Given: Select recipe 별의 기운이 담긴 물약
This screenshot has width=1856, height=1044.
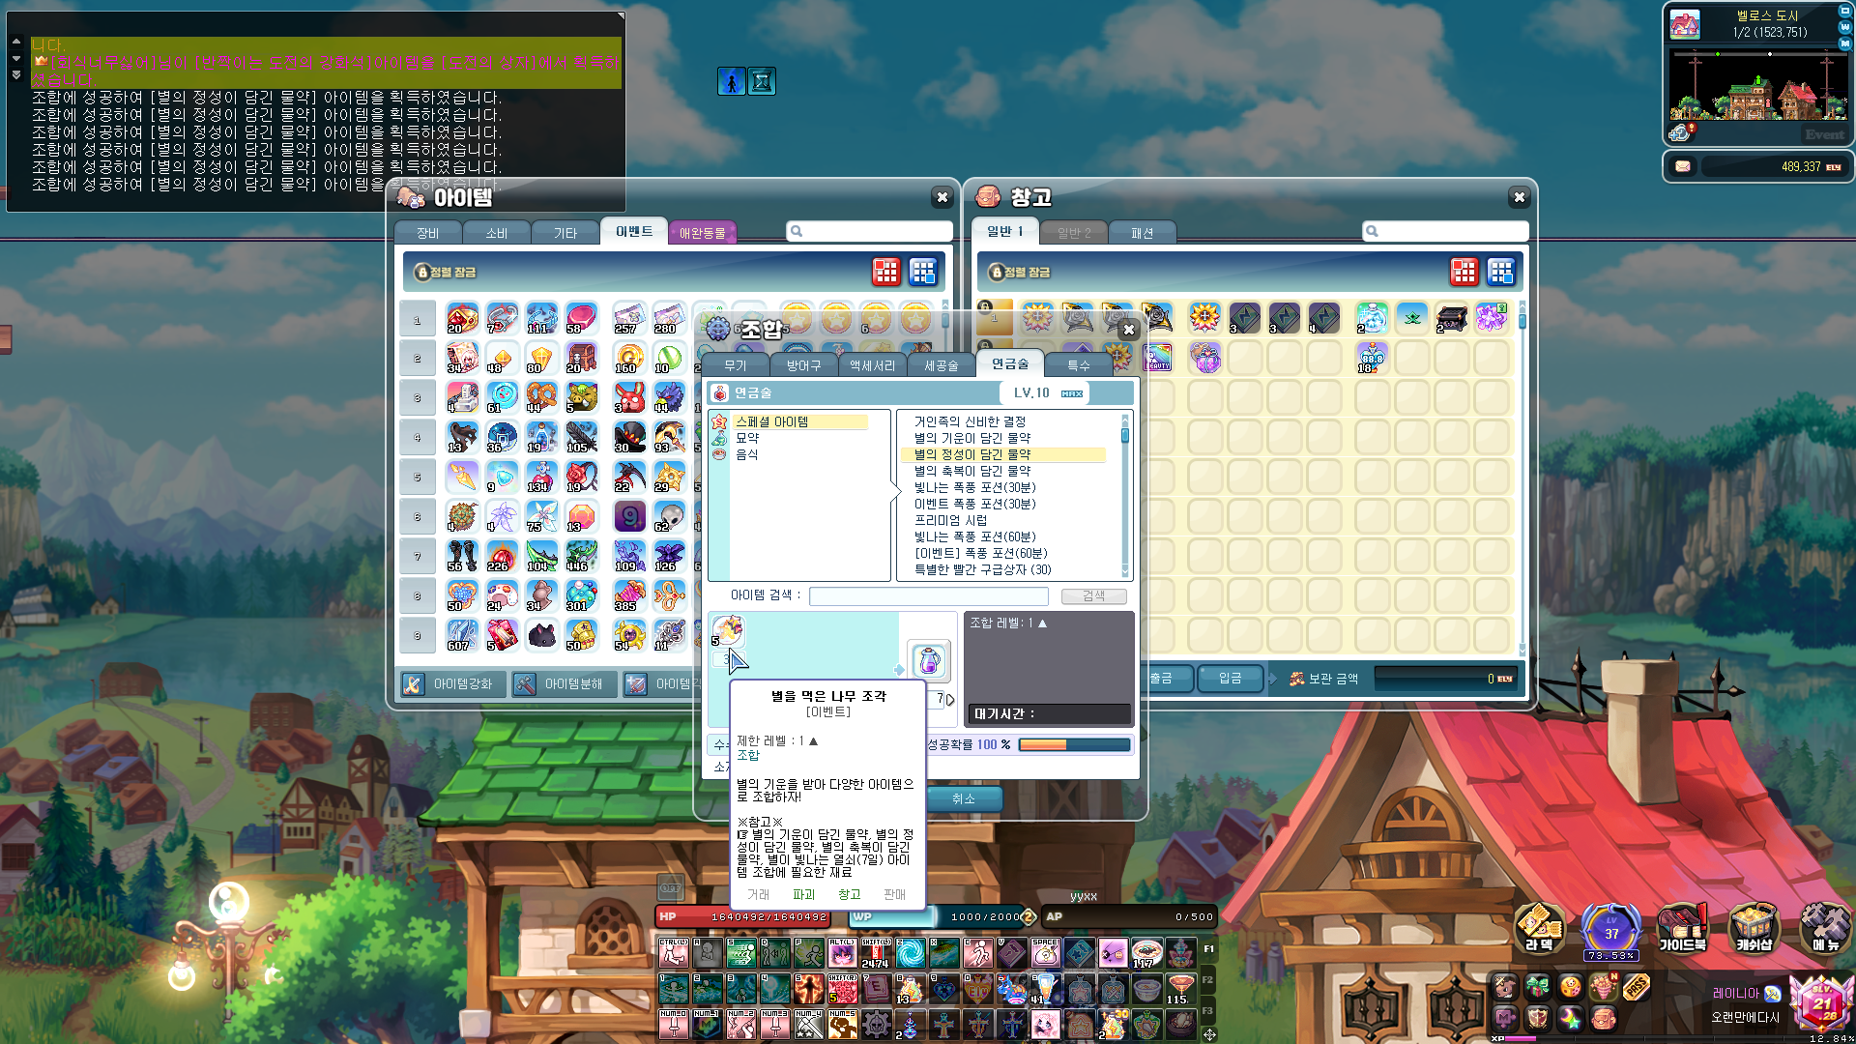Looking at the screenshot, I should (972, 438).
